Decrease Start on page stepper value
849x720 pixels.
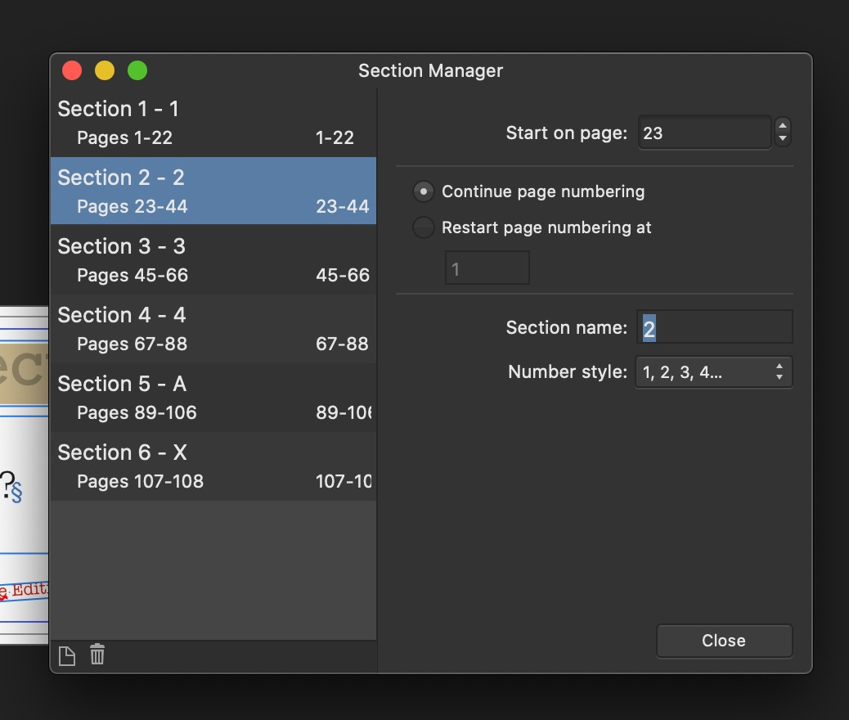pos(783,139)
